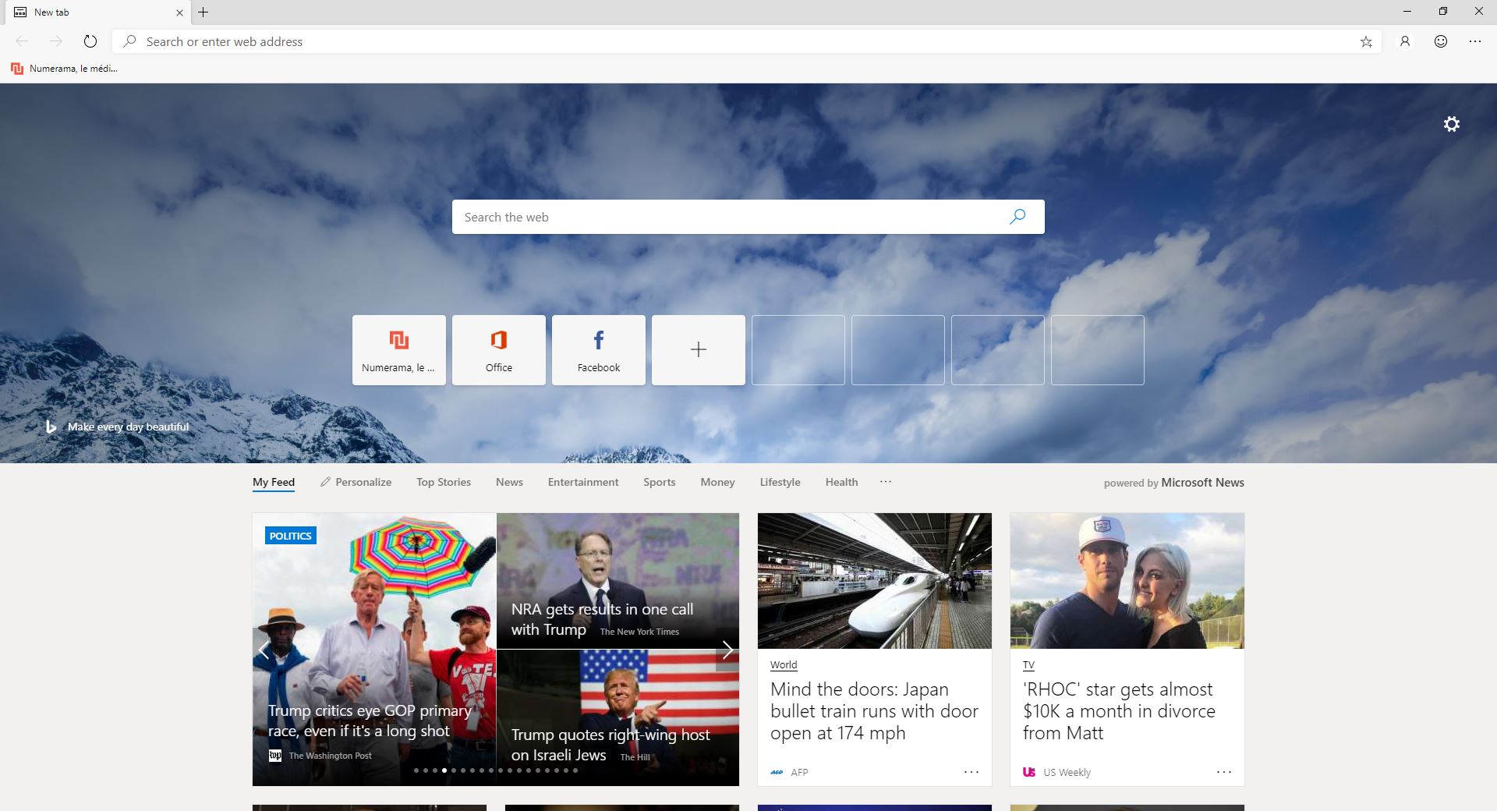Open the Facebook quick link tile
The width and height of the screenshot is (1497, 811).
point(599,349)
